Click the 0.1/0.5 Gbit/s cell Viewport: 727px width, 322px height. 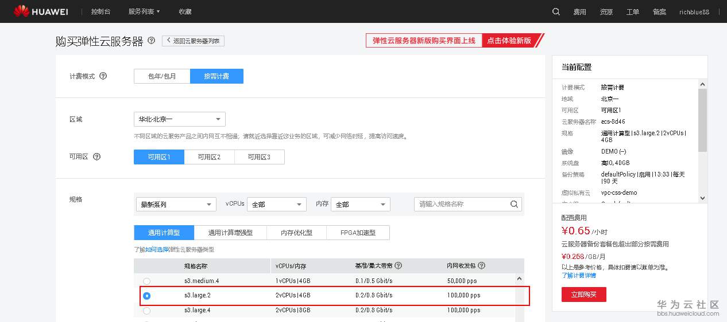tap(374, 281)
